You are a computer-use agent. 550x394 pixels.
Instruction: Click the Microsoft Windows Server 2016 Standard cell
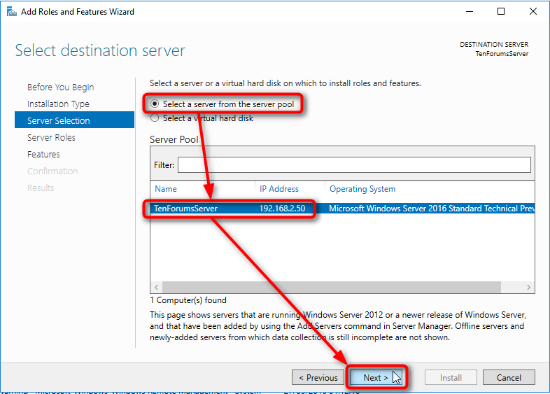432,209
